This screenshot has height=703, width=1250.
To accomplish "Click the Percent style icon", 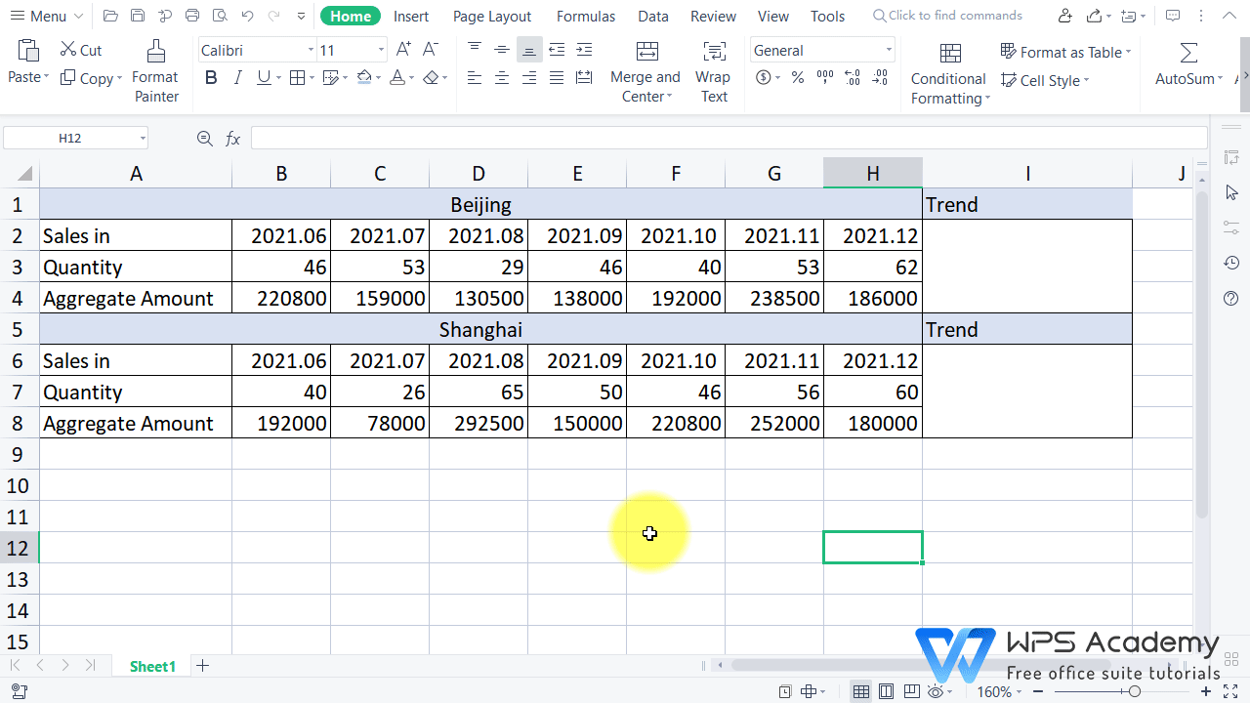I will point(797,78).
